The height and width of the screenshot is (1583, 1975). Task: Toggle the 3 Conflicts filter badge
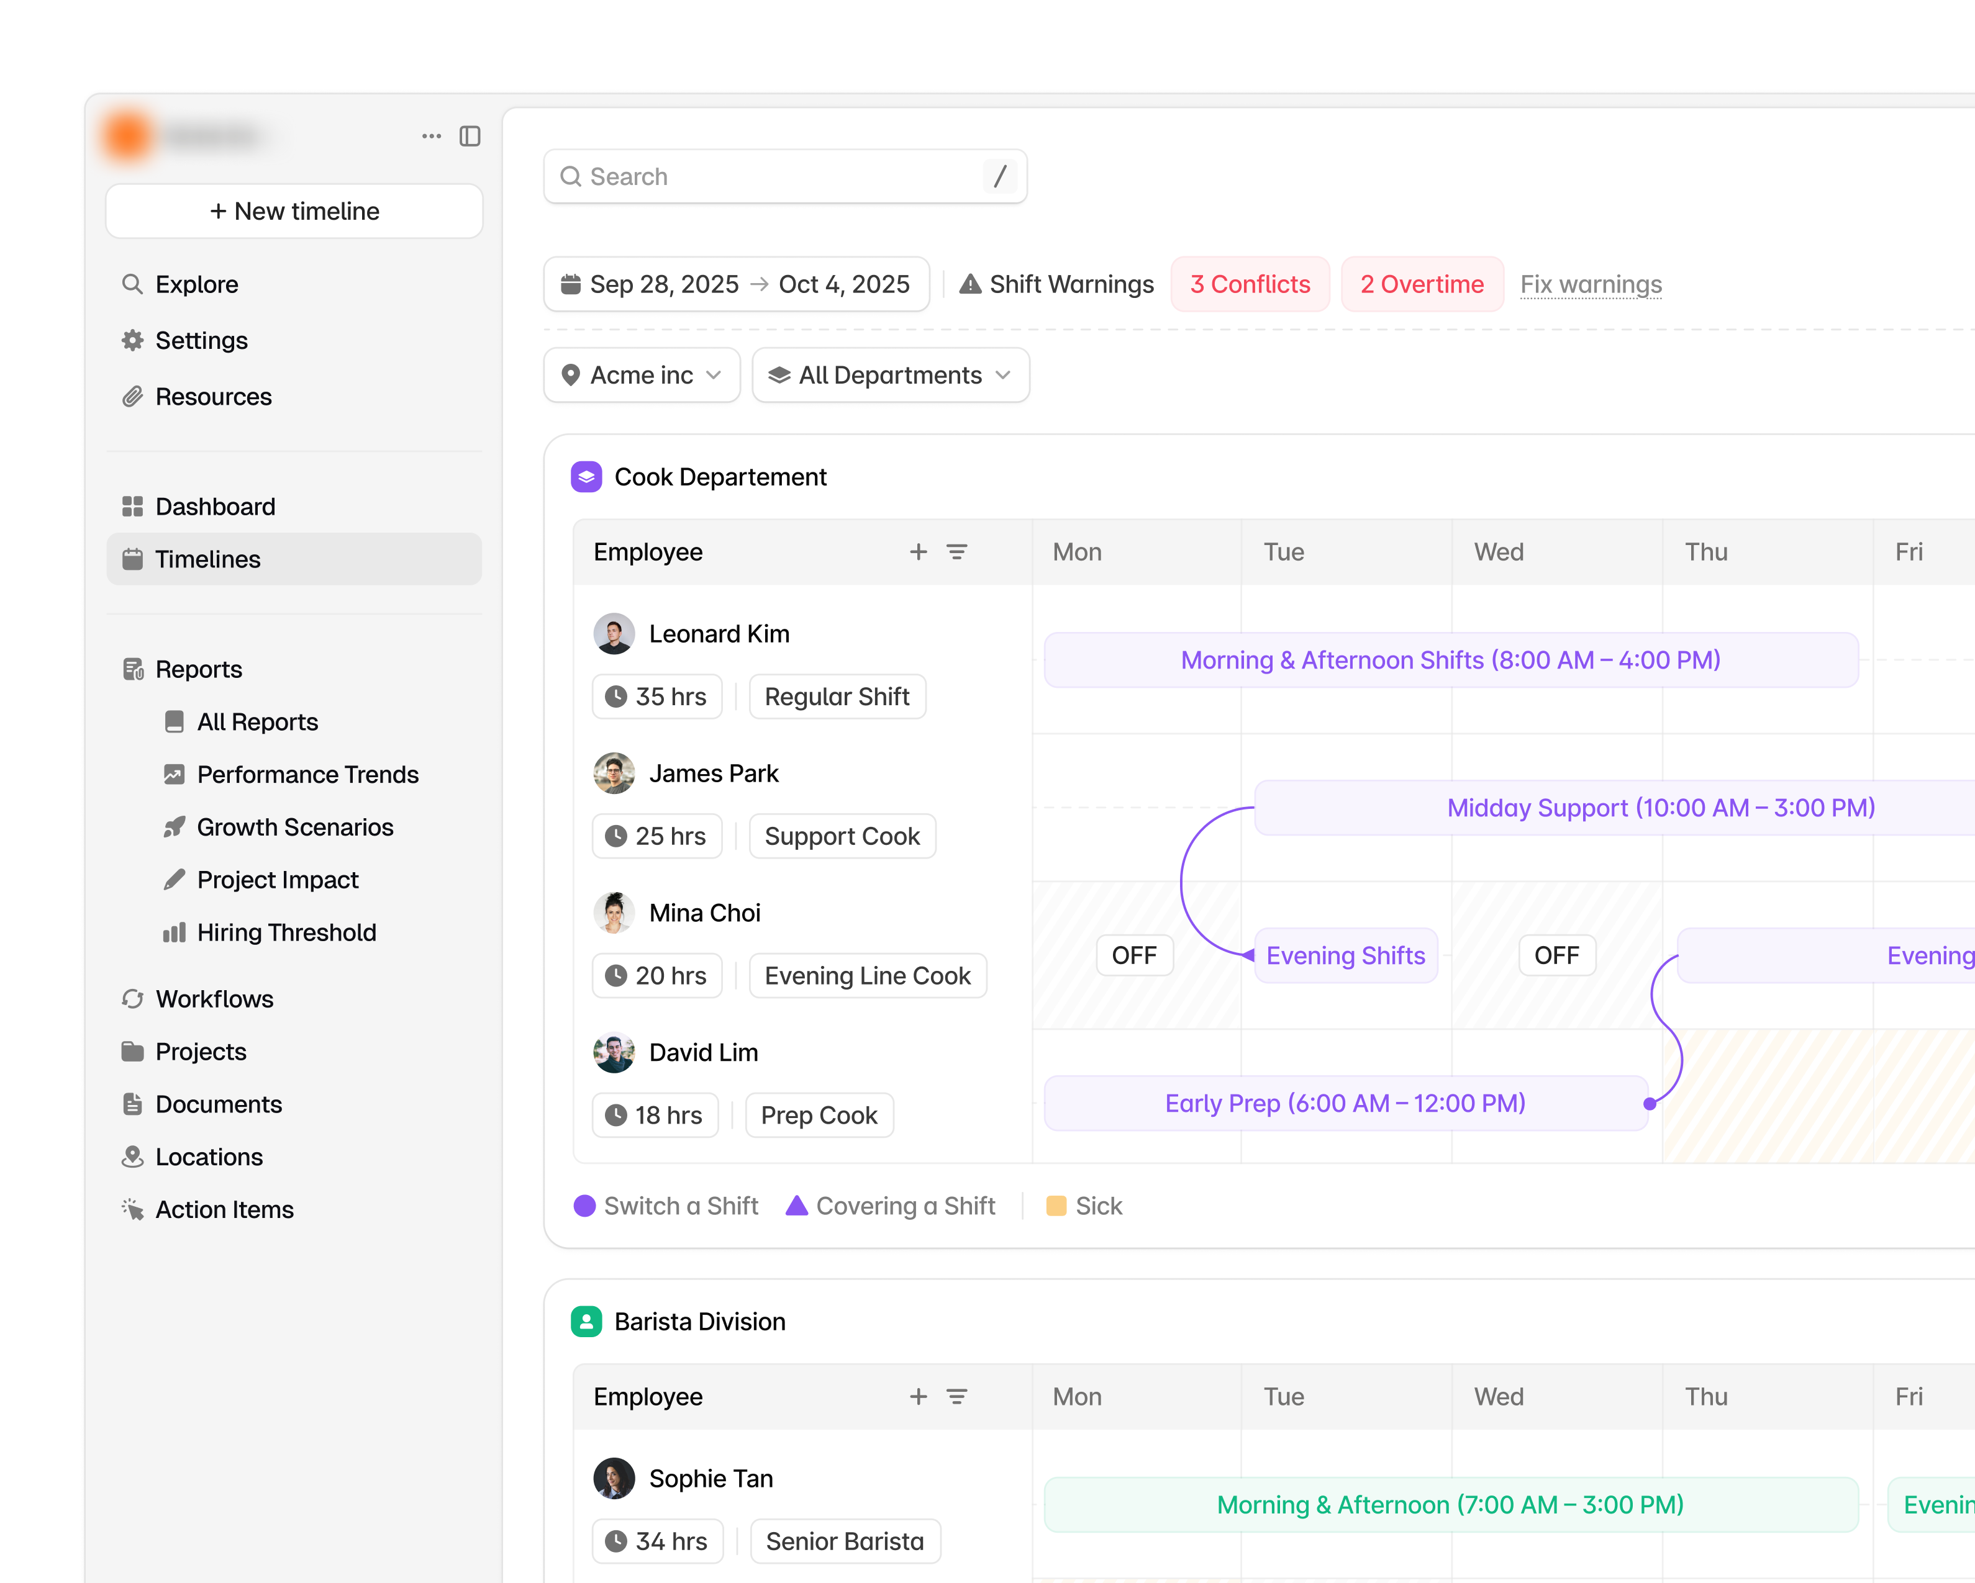(x=1250, y=285)
